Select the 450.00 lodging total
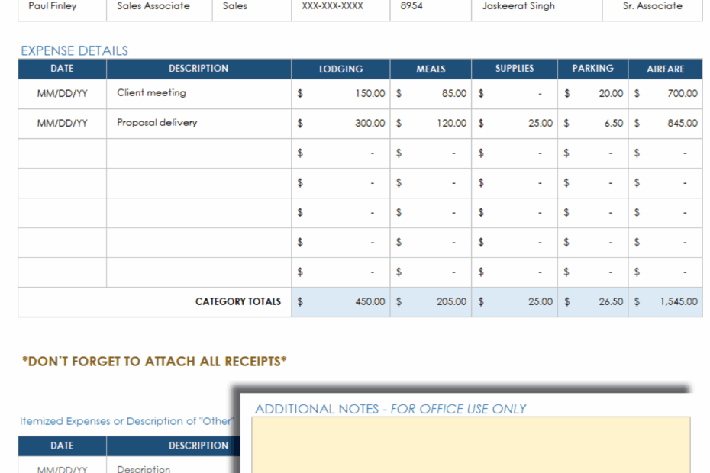Viewport: 710px width, 473px height. click(x=370, y=301)
